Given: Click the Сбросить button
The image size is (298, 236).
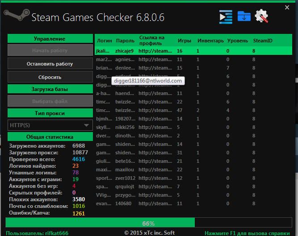Looking at the screenshot, I should click(x=50, y=77).
